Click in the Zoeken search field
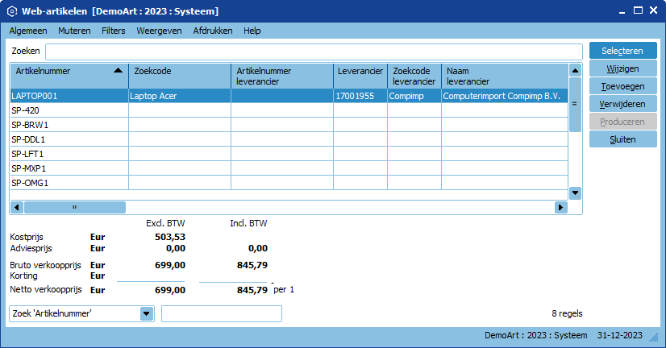Viewport: 666px width, 348px height. click(x=313, y=52)
